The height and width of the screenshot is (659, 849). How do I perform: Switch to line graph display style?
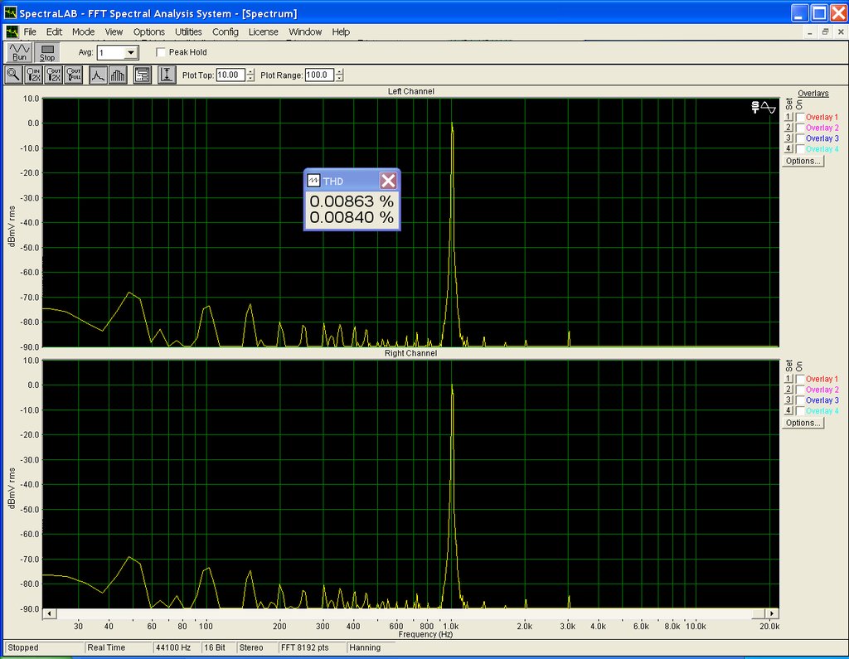98,75
